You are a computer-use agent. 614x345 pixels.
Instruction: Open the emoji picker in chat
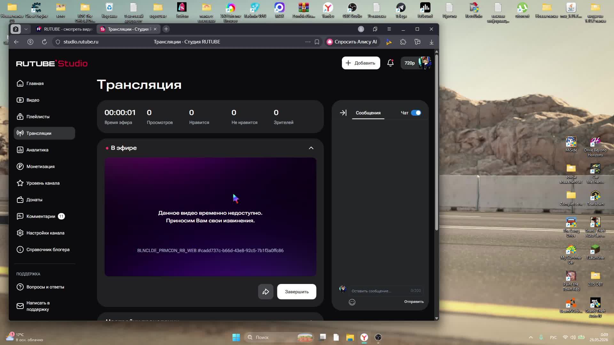coord(352,302)
